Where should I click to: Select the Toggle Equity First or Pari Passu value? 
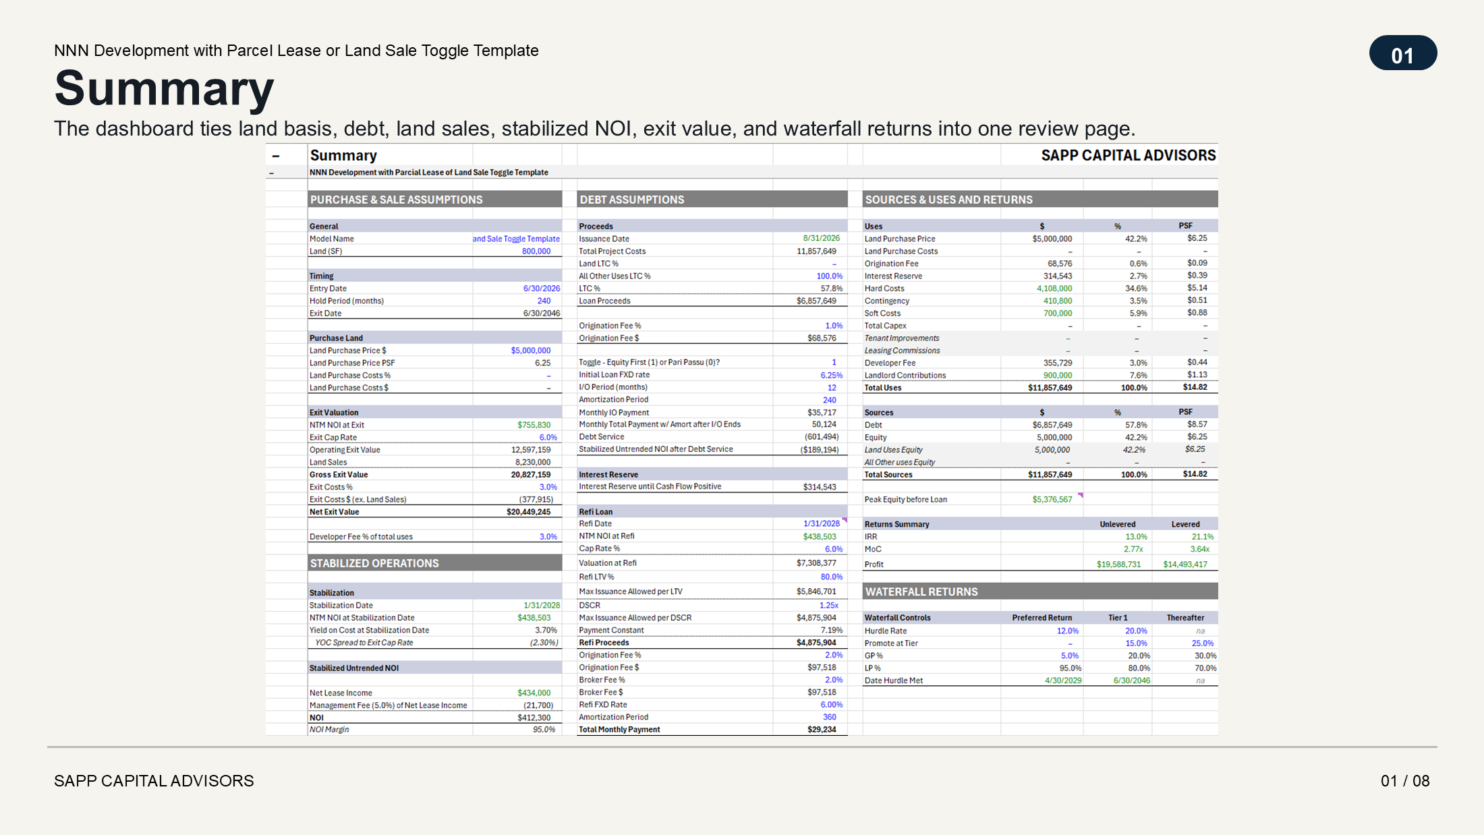[809, 362]
